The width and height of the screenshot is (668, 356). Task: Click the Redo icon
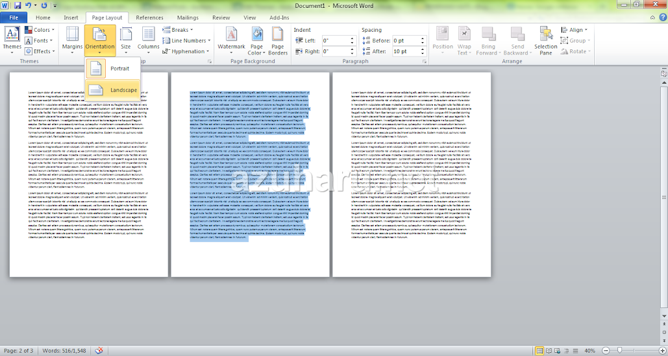coord(44,6)
